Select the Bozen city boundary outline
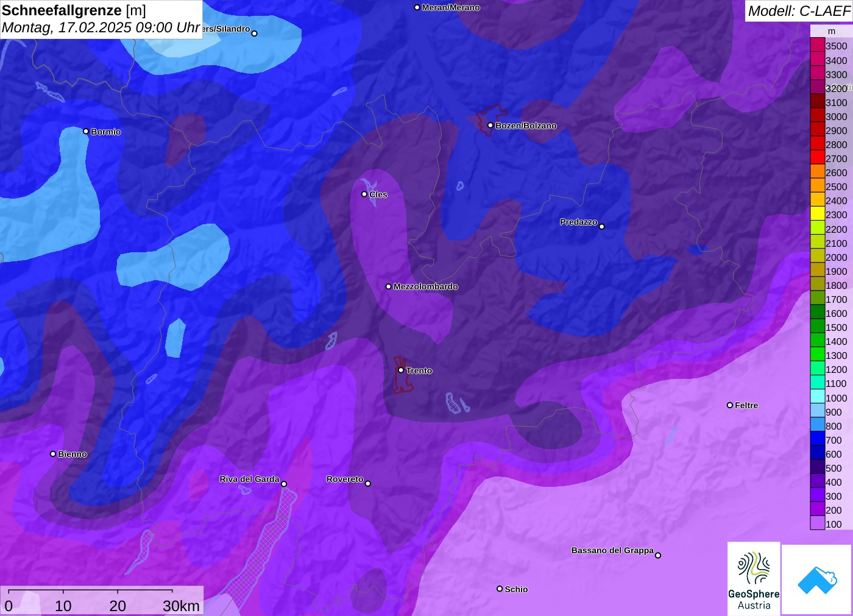The height and width of the screenshot is (616, 853). (491, 120)
